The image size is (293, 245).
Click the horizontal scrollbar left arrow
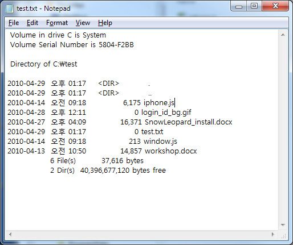[10, 235]
